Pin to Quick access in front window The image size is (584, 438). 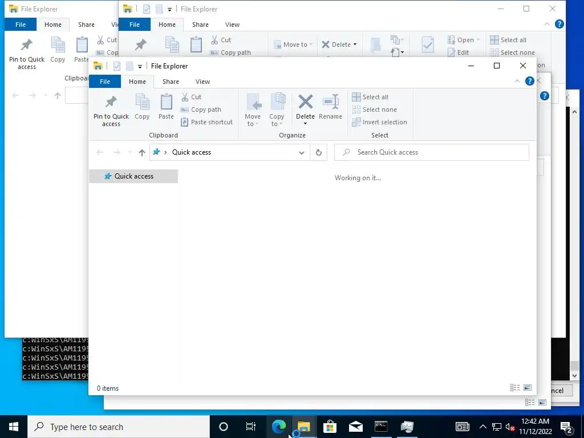coord(111,110)
